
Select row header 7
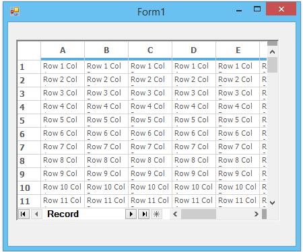[29, 147]
